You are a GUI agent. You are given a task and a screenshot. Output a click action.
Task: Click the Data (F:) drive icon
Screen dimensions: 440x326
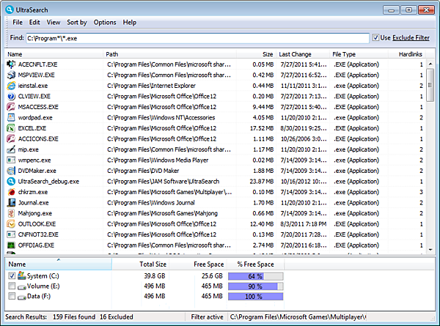[x=21, y=297]
